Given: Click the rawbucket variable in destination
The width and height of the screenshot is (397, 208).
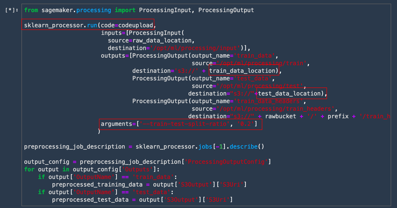Looking at the screenshot, I should pyautogui.click(x=281, y=116).
